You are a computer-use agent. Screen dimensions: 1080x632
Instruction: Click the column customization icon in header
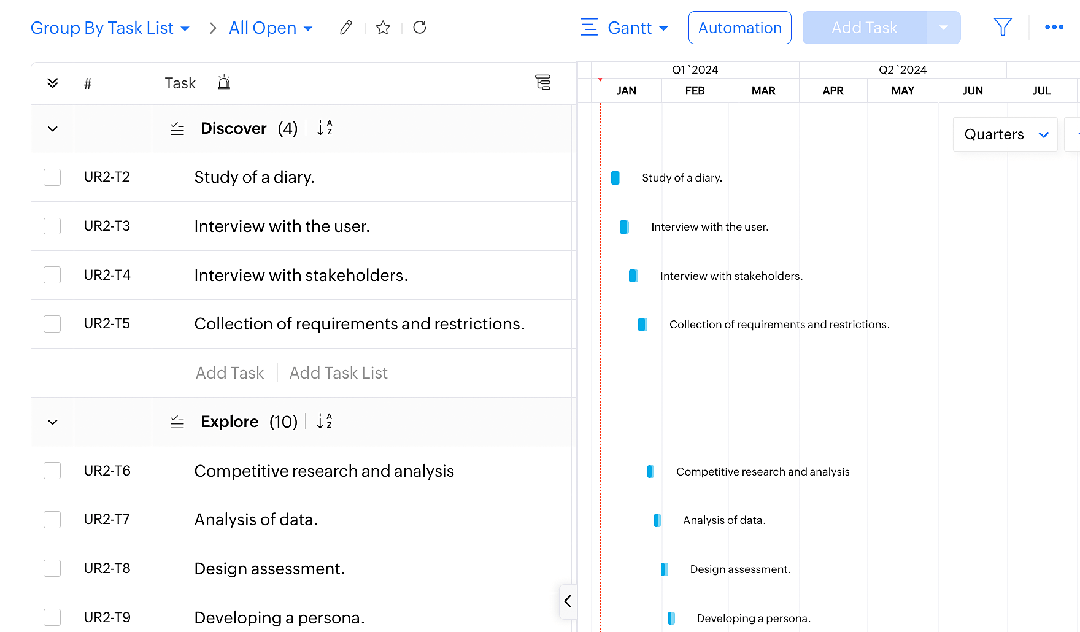point(542,83)
